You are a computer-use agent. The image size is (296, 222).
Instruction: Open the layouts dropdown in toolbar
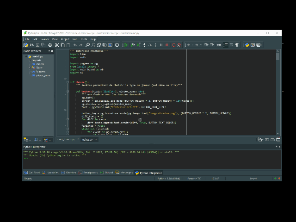(259, 45)
